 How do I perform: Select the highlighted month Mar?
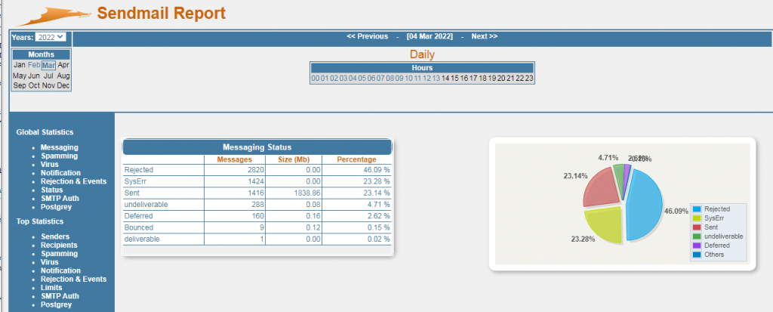pos(48,65)
